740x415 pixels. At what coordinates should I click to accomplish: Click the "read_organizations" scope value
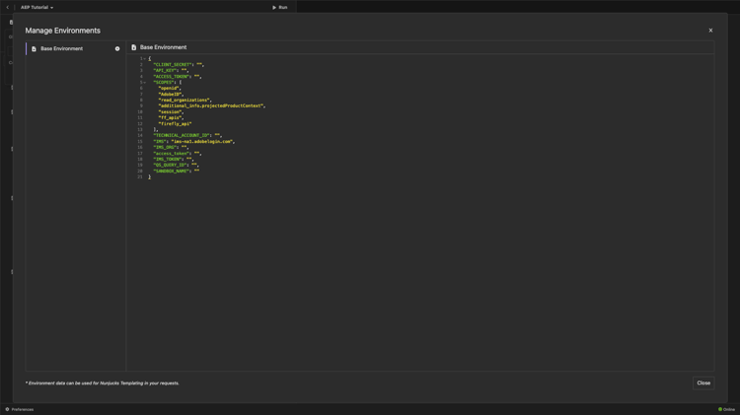(x=185, y=100)
